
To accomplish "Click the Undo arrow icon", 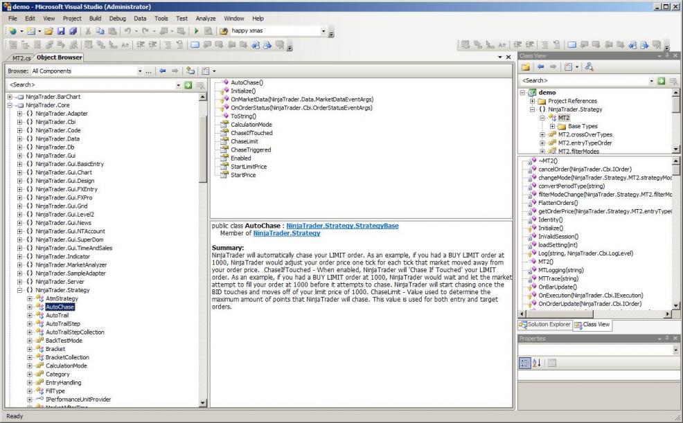I will point(127,31).
